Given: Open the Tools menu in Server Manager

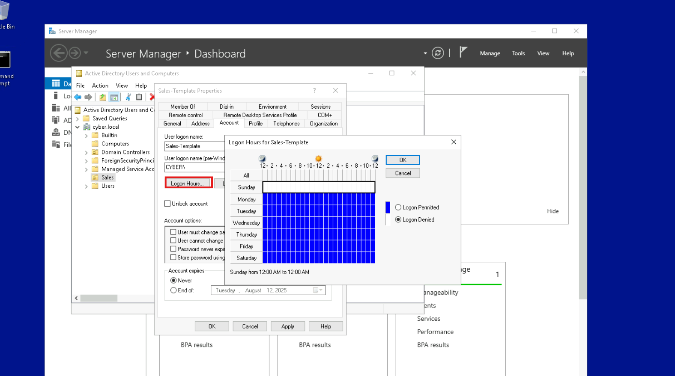Looking at the screenshot, I should [x=518, y=53].
